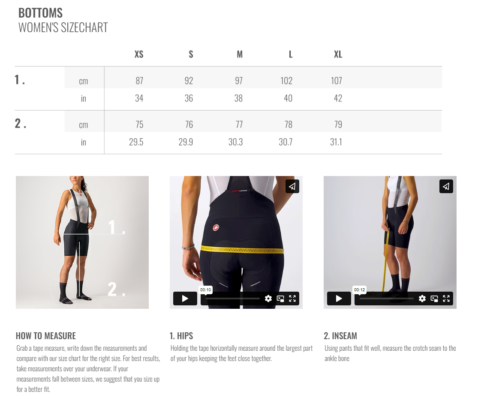Click share icon on inseam video

coord(446,186)
